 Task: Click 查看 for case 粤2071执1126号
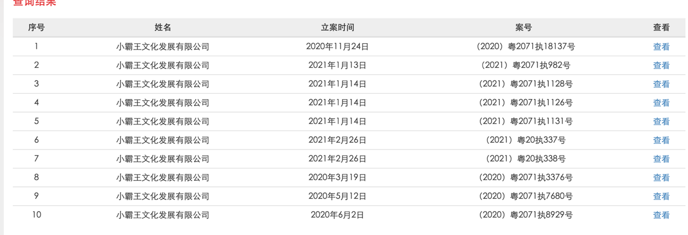[661, 103]
